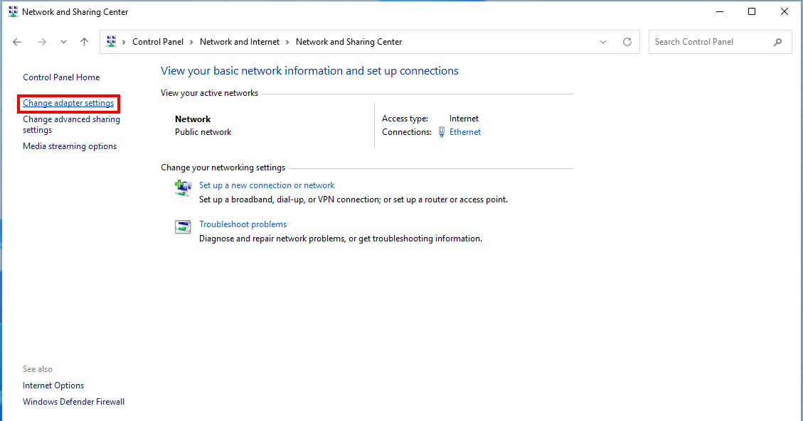Go up one level with the Up arrow
The width and height of the screenshot is (803, 421).
pyautogui.click(x=84, y=42)
